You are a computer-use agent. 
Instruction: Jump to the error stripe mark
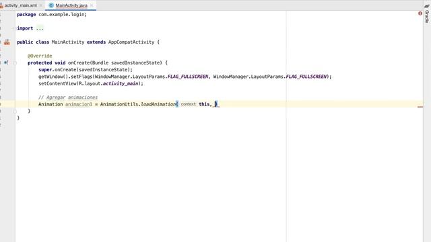(x=420, y=107)
